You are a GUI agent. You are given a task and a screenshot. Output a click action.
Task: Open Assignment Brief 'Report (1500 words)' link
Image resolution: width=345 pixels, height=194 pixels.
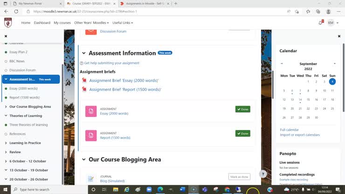[125, 90]
